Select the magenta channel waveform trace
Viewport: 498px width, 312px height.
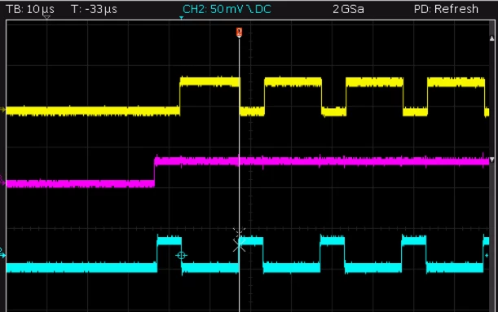pos(248,171)
